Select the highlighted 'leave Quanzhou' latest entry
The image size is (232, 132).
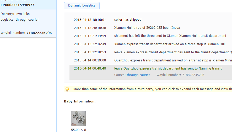pyautogui.click(x=168, y=68)
